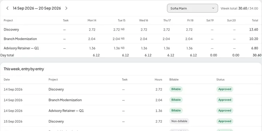The image size is (262, 131).
Task: Click the Sat 19 column header
Action: coord(210,20)
